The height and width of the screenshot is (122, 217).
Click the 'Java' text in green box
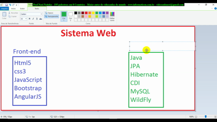[136, 58]
